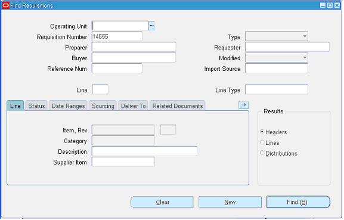
Task: Expand the Modified dropdown
Action: coord(305,58)
